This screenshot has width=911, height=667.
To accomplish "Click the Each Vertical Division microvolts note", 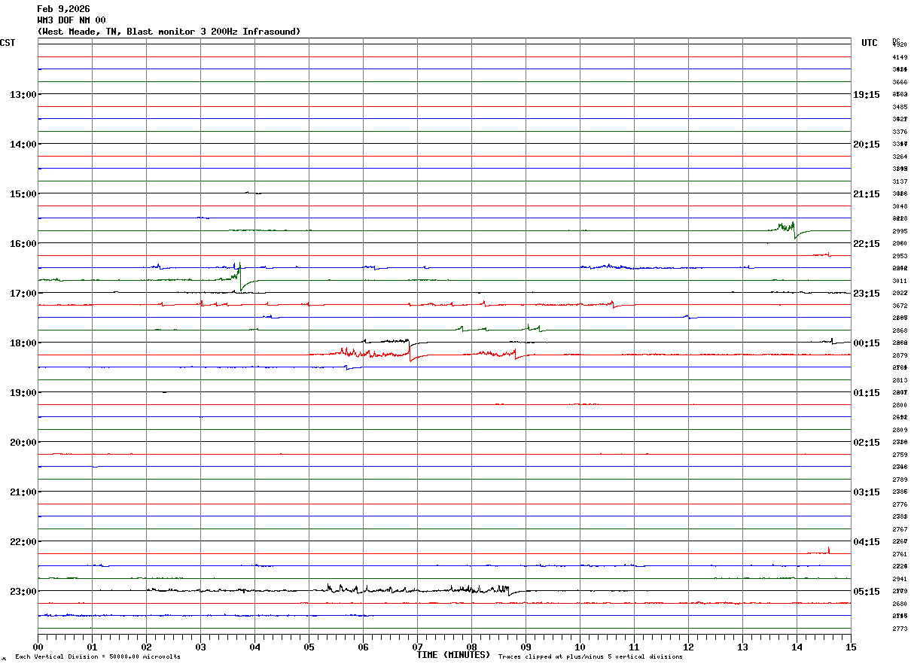I will 98,657.
